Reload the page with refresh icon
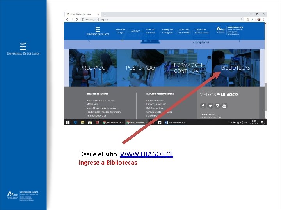 point(77,19)
